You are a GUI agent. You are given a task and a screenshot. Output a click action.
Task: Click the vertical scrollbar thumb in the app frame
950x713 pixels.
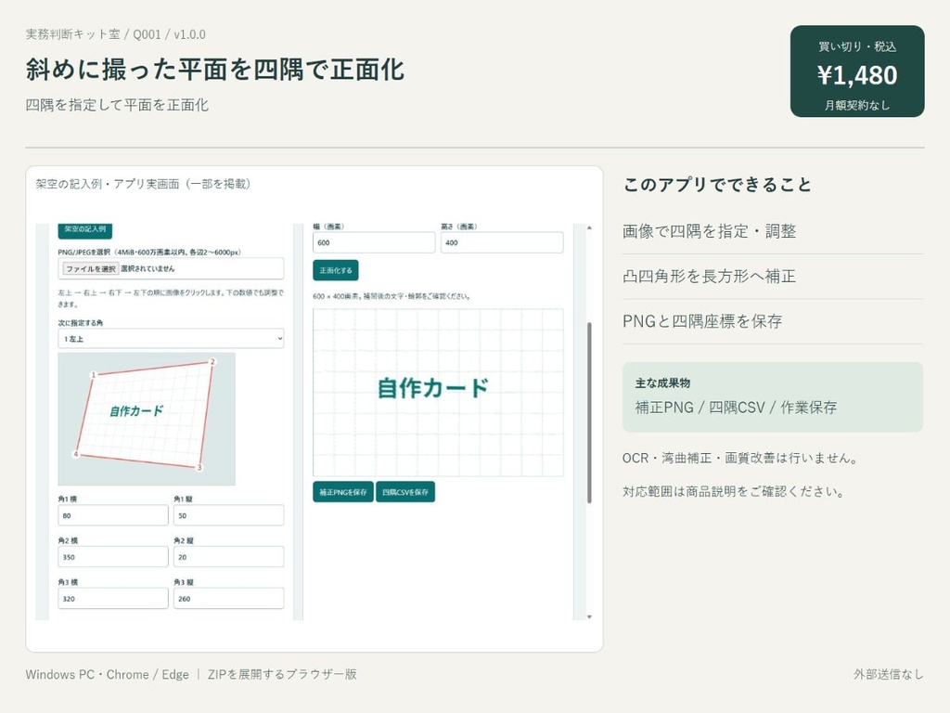click(x=589, y=413)
